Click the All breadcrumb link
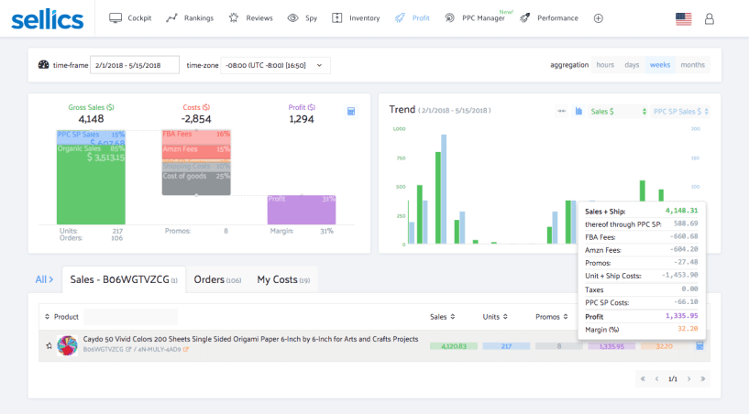 41,279
